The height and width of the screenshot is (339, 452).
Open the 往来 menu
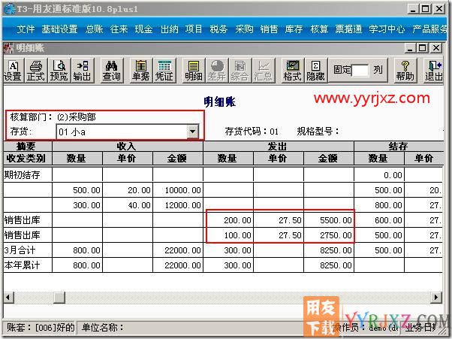coord(119,29)
